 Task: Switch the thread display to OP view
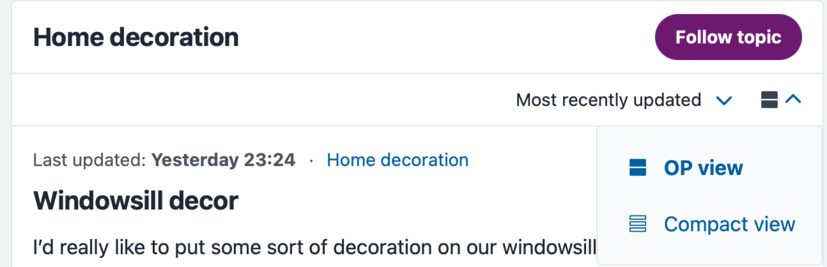pyautogui.click(x=704, y=167)
